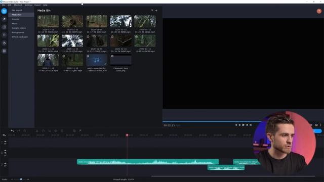The image size is (324, 182).
Task: Open the Transitions panel from the sidebar
Action: (x=4, y=27)
